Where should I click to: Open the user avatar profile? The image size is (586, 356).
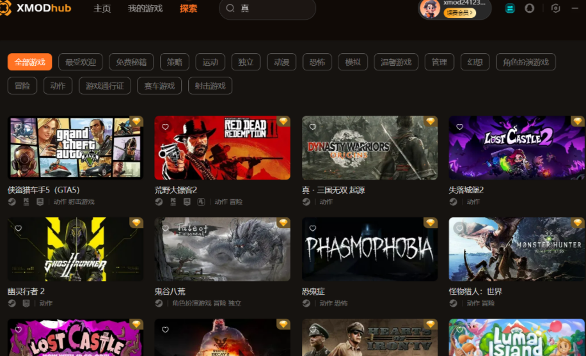pos(430,8)
